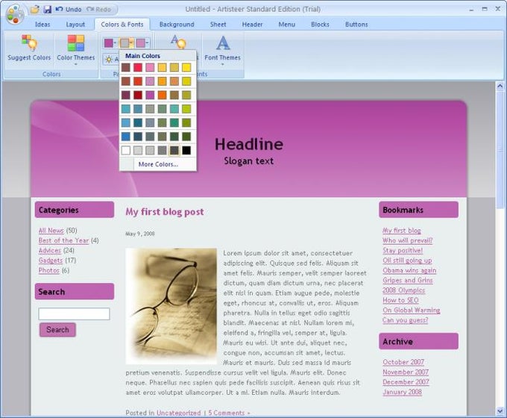This screenshot has width=507, height=418.
Task: Pick the brown swatch in first row
Action: (126, 67)
